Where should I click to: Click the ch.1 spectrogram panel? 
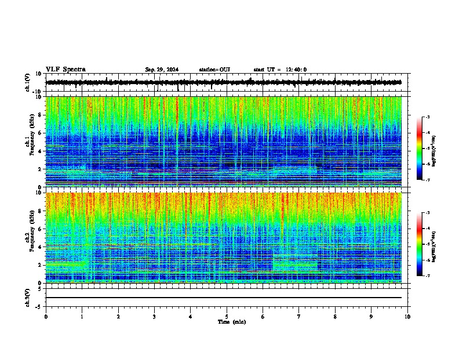[x=224, y=142]
